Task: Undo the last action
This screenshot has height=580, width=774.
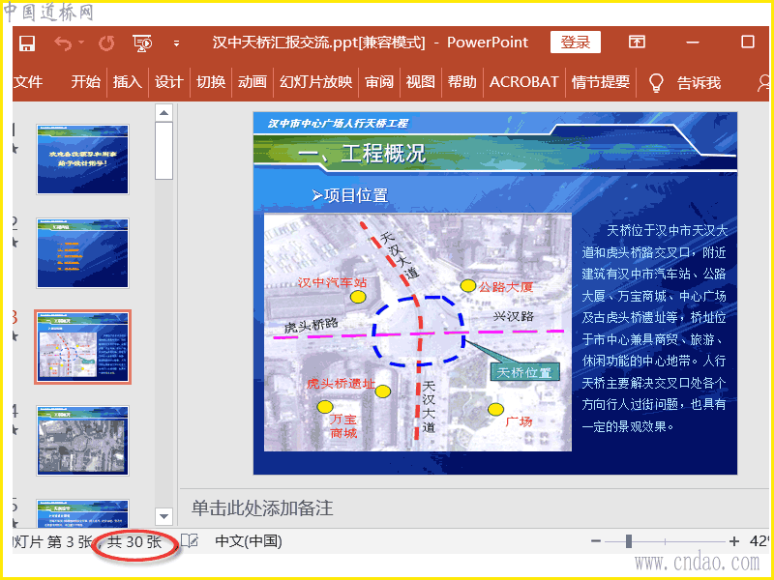Action: click(x=63, y=43)
